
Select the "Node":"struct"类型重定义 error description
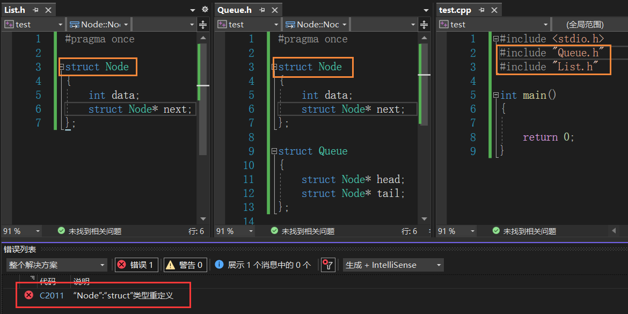pos(123,296)
